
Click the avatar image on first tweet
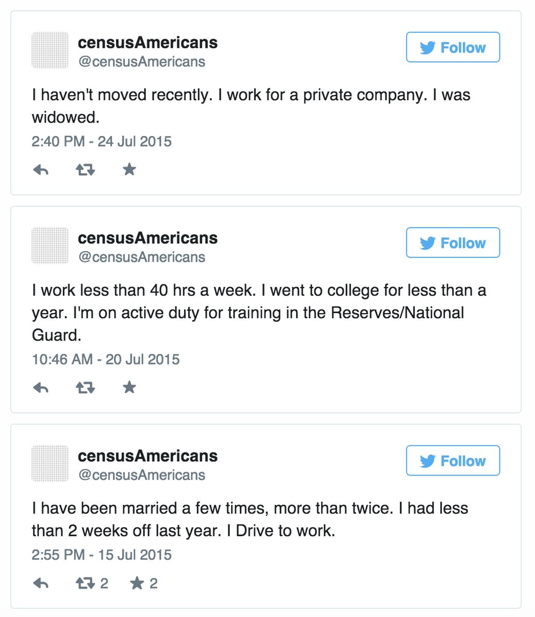pyautogui.click(x=50, y=50)
